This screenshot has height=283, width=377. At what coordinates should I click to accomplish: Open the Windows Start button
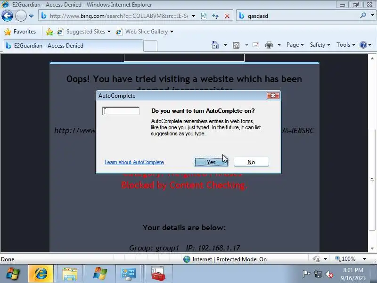coord(13,274)
